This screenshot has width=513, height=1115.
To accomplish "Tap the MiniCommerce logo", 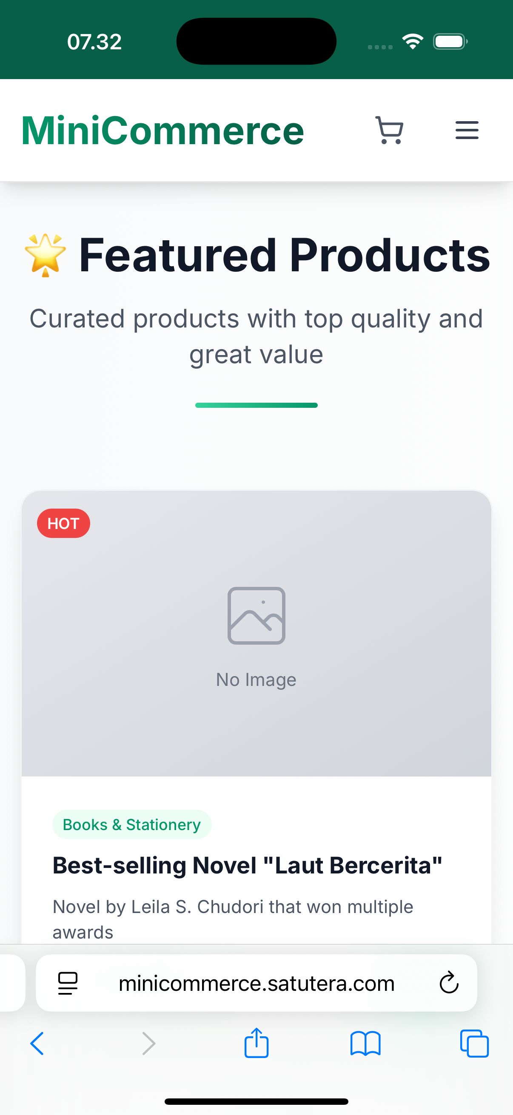I will [x=163, y=130].
